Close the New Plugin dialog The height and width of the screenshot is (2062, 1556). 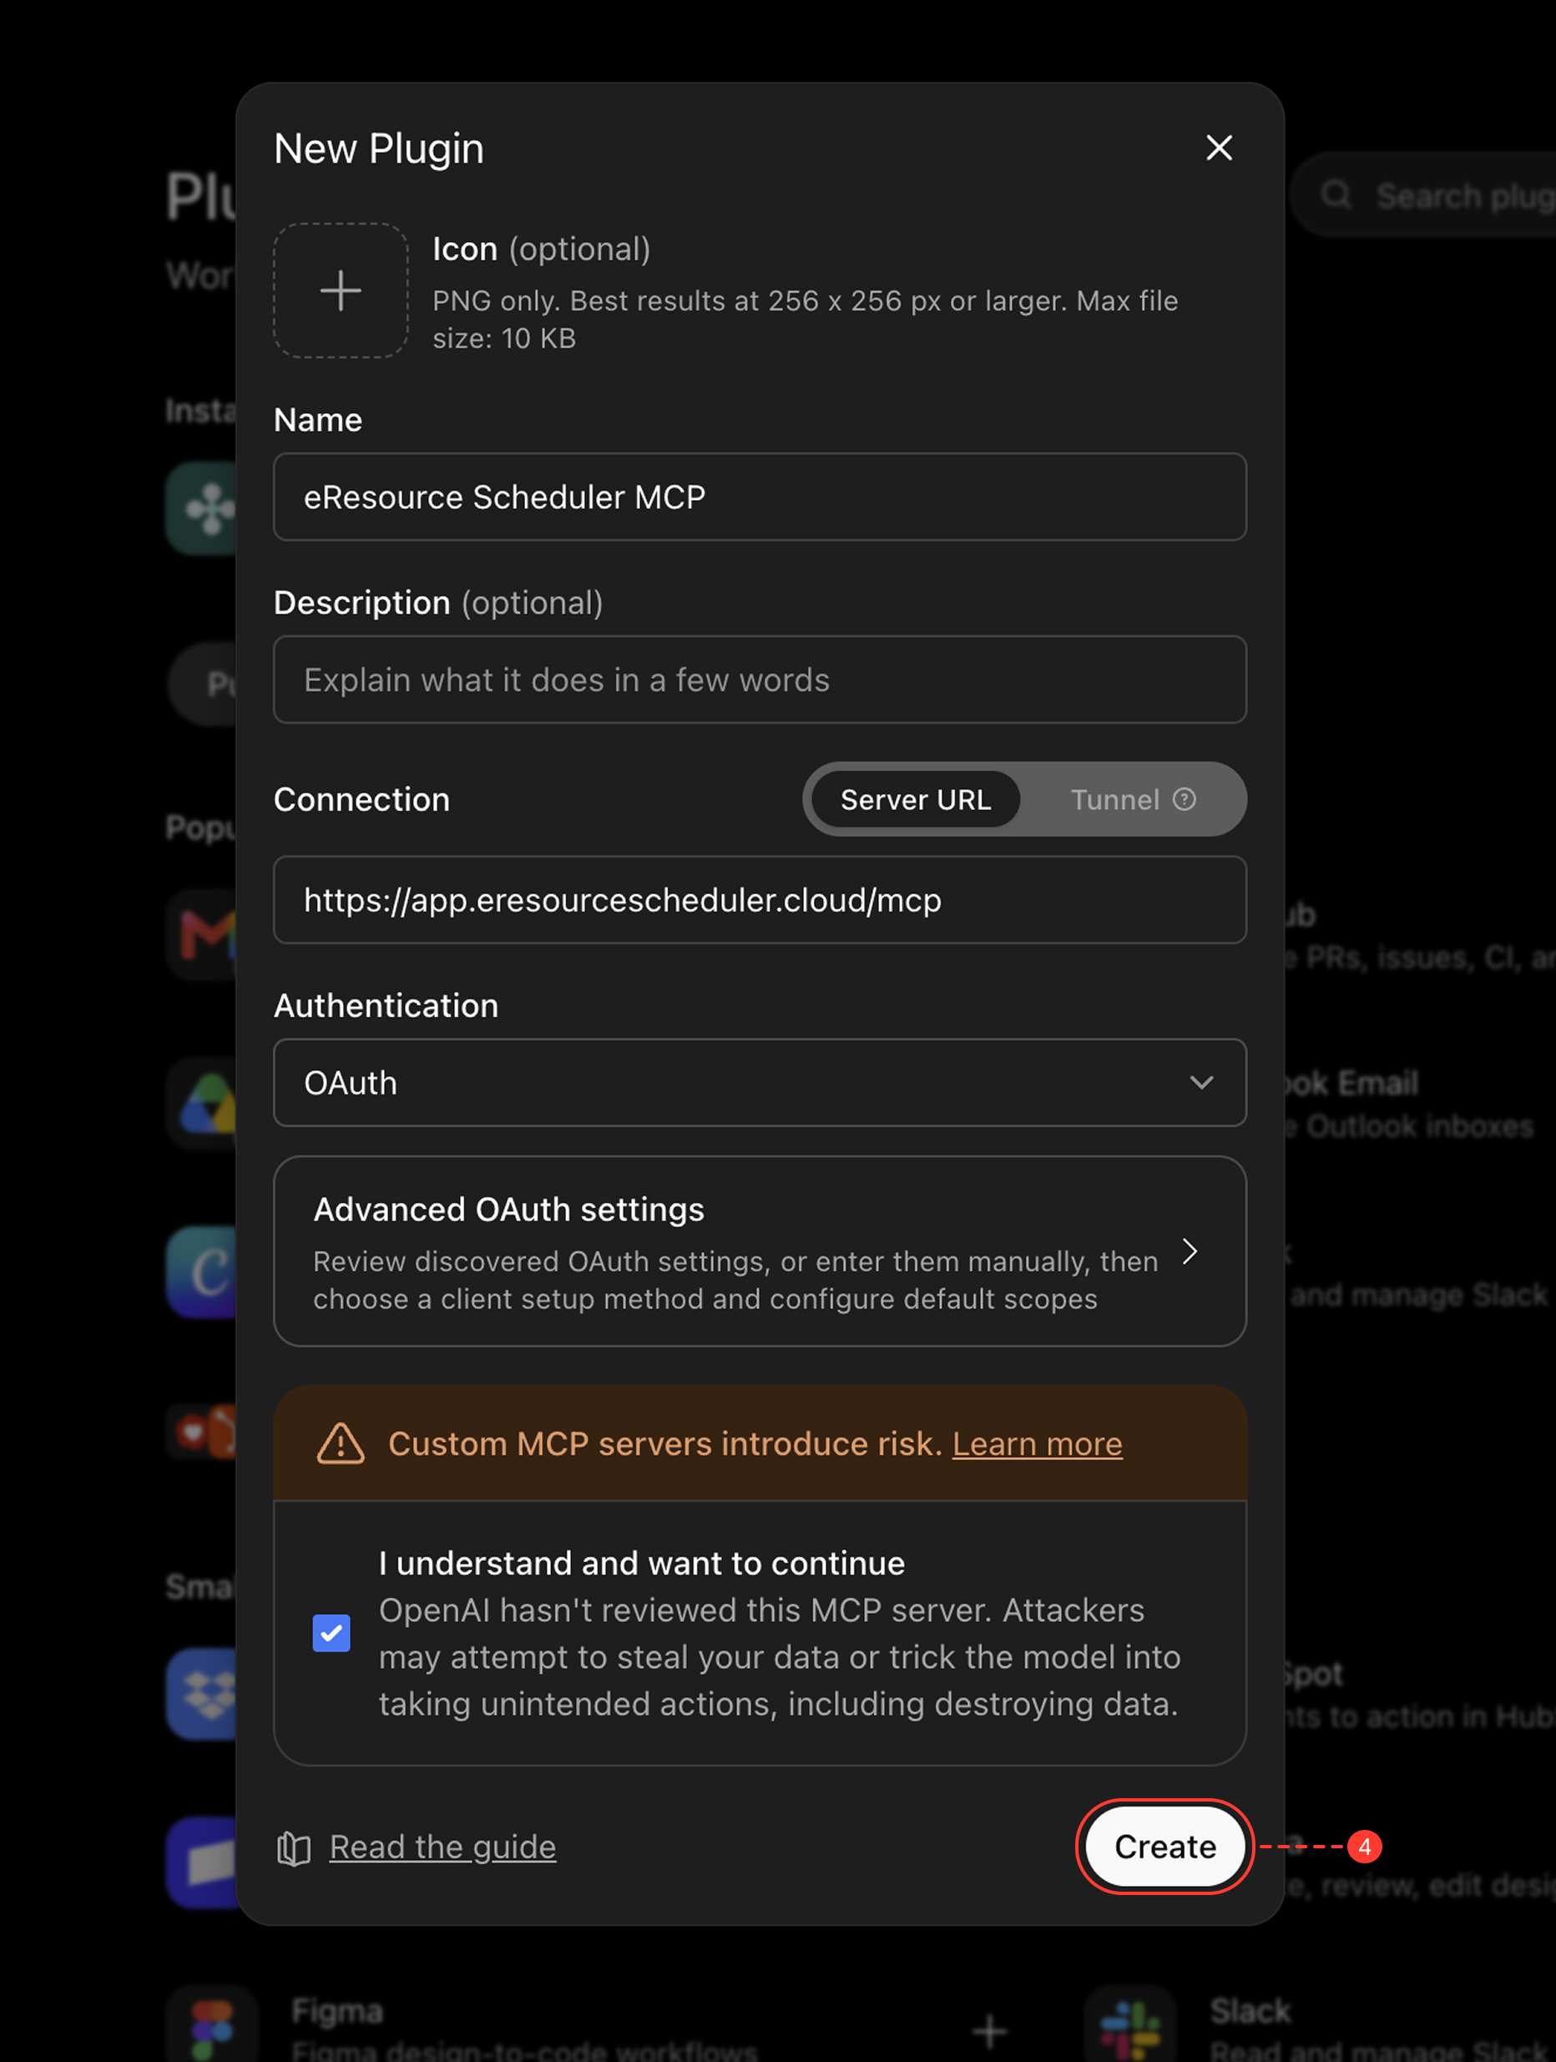[1219, 147]
